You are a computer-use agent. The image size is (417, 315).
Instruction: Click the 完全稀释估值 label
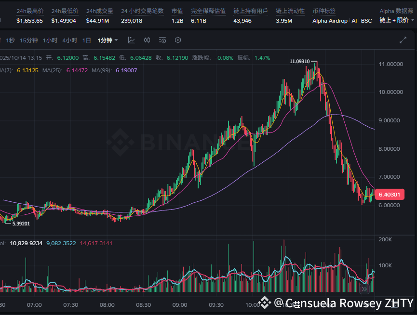coord(208,11)
